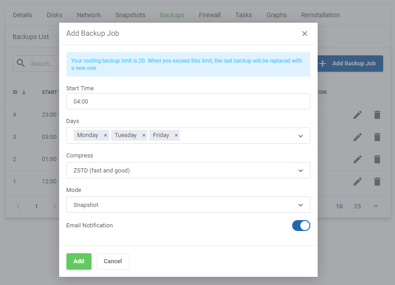Select the Backups tab
The width and height of the screenshot is (395, 285).
[172, 15]
